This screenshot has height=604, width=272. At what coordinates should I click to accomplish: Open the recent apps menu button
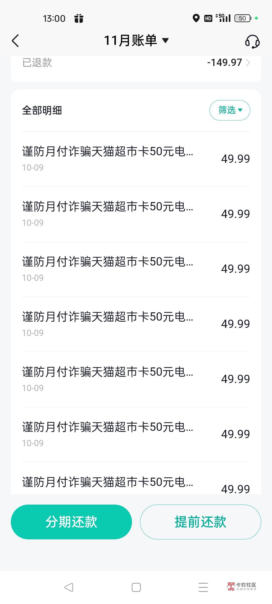pos(203,587)
